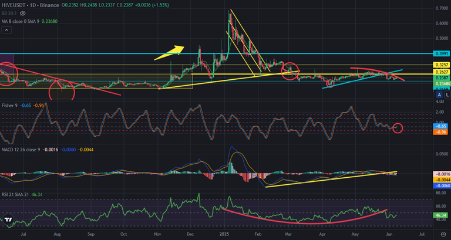
Task: Click the Apr label on time axis
Action: point(322,234)
